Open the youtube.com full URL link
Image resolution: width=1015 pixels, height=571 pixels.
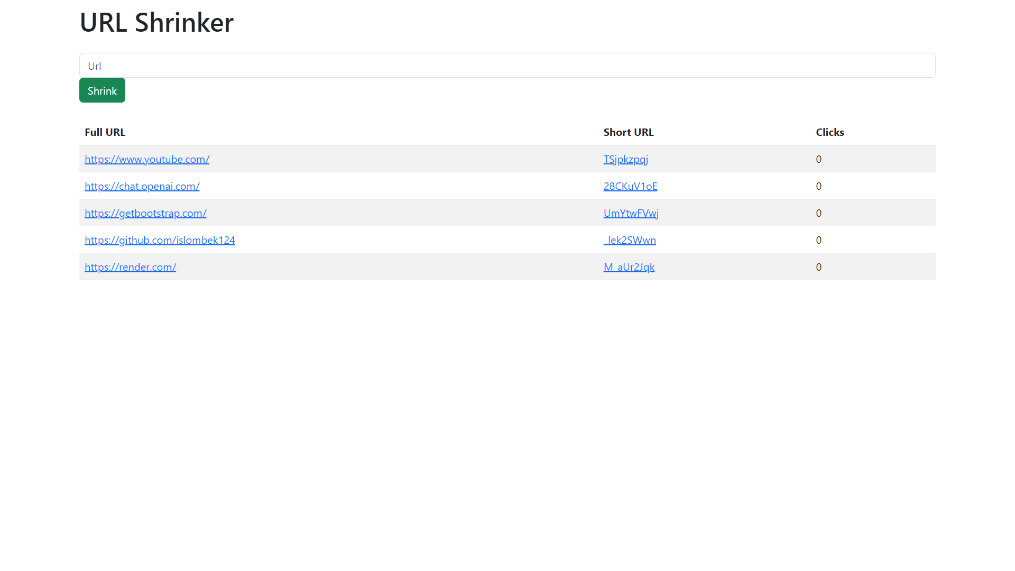(x=147, y=159)
